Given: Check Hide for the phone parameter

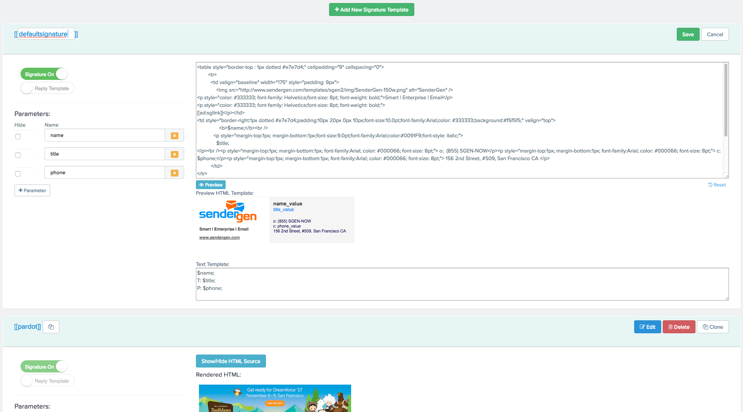Looking at the screenshot, I should pyautogui.click(x=18, y=173).
